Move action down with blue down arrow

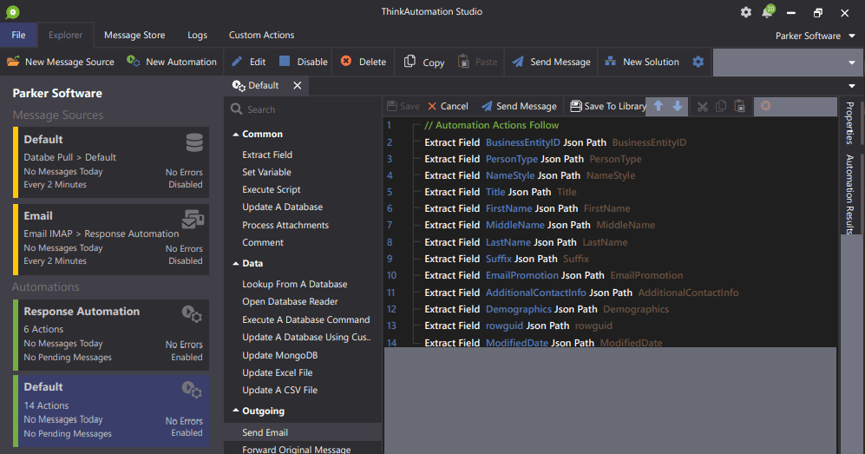678,106
